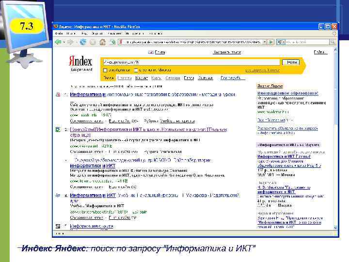The height and width of the screenshot is (262, 349).
Task: Switch to the Словари tab
Action: [x=173, y=78]
